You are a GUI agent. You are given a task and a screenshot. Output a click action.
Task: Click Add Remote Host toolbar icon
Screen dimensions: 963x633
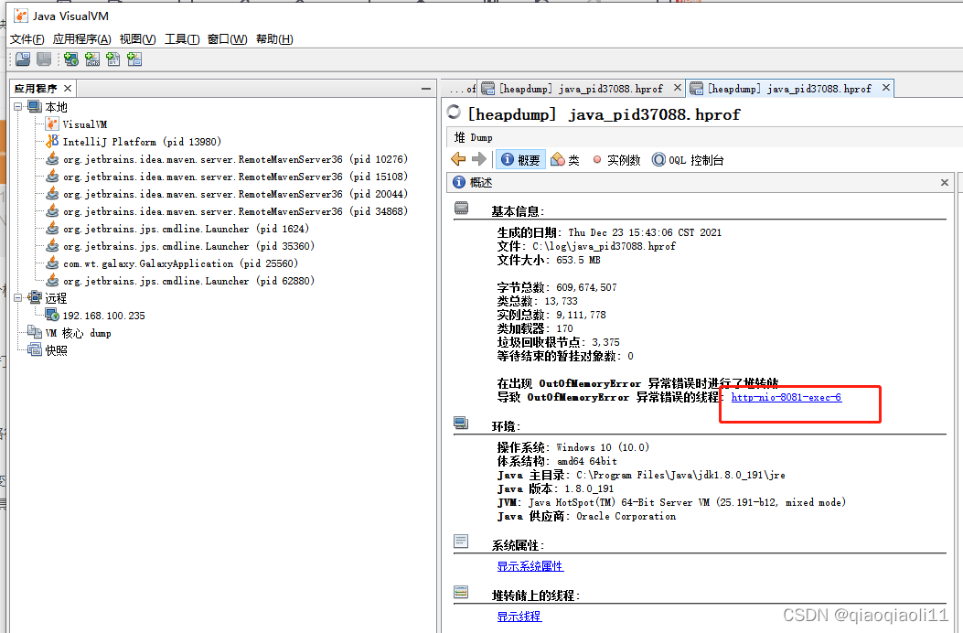(71, 59)
